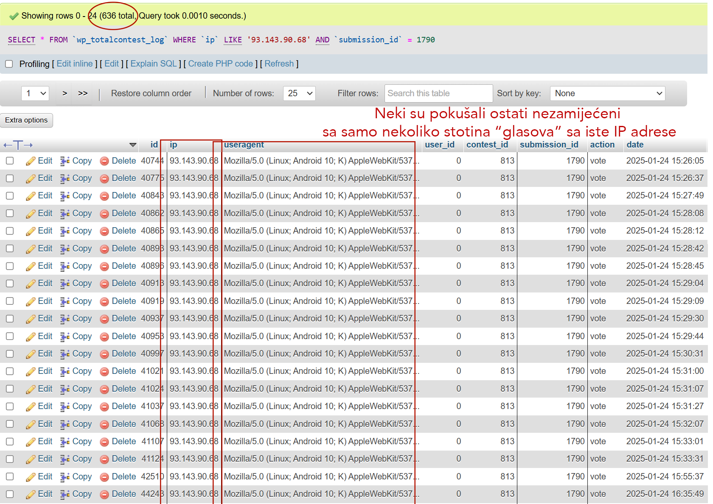Click date cell 2025-01-24 16:35:49

(665, 494)
